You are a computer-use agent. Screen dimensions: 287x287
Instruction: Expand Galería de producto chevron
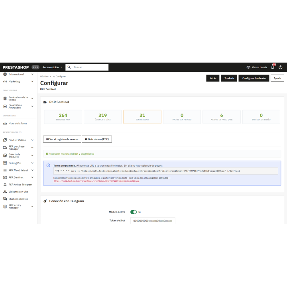(x=32, y=155)
